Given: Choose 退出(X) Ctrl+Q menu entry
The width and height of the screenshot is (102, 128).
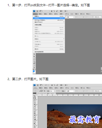Looking at the screenshot, I should tap(49, 49).
